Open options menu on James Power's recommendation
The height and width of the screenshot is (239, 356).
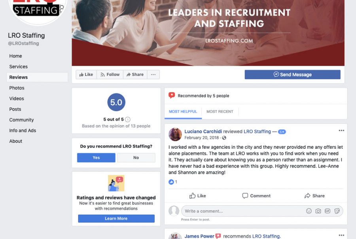(x=341, y=235)
